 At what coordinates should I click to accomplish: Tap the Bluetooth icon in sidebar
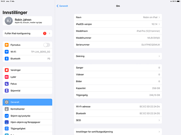[7, 59]
